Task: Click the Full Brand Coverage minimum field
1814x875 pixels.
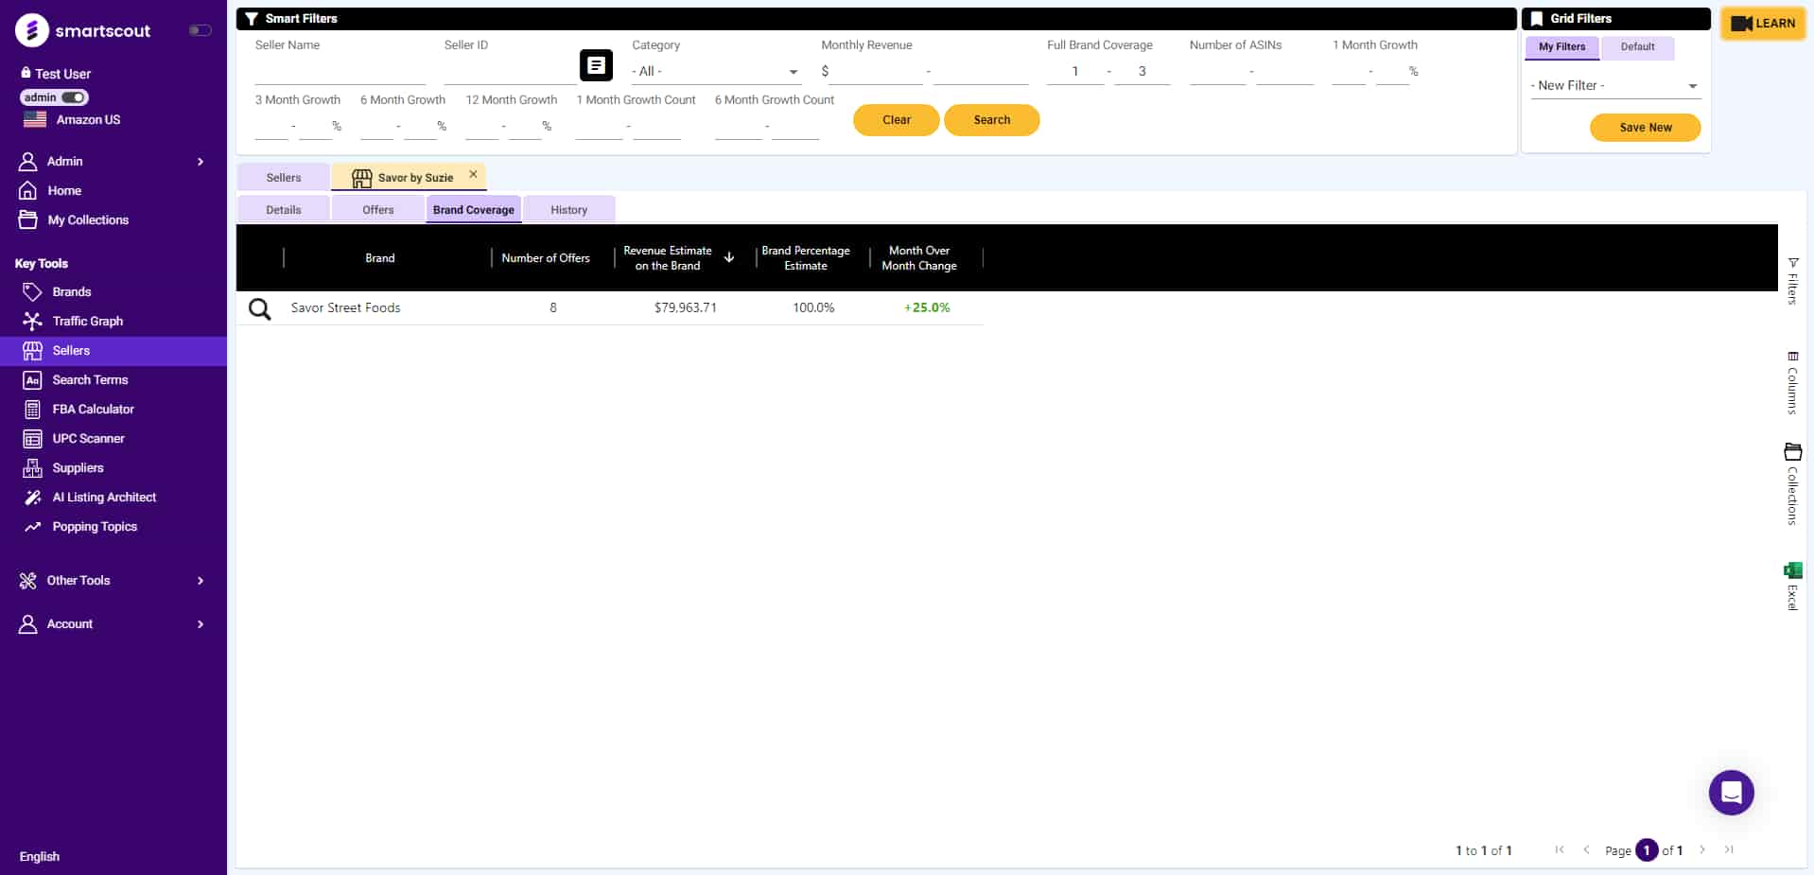Action: (x=1075, y=72)
